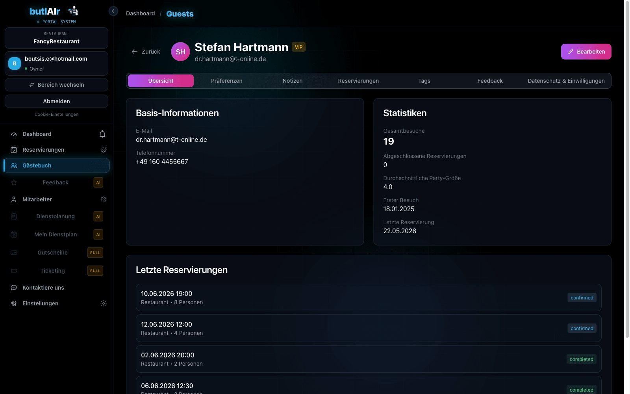The width and height of the screenshot is (630, 394).
Task: Click the Letzte Reservierung date 22.05.2026
Action: (x=400, y=231)
